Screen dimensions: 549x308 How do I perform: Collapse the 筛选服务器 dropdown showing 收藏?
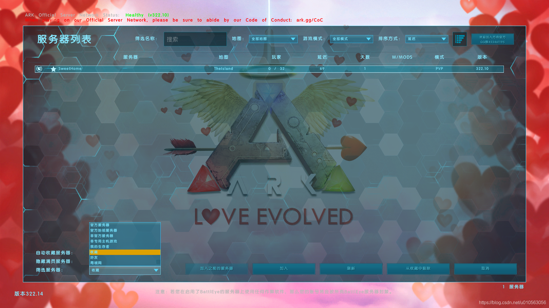tap(125, 270)
